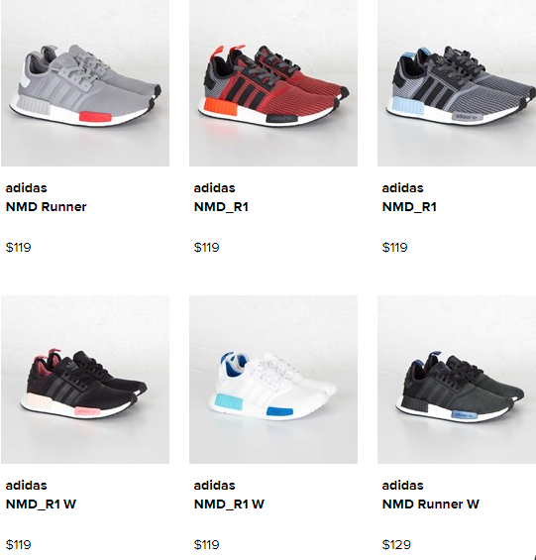536x560 pixels.
Task: Open the grey and blue NMD_R1 image
Action: [457, 83]
